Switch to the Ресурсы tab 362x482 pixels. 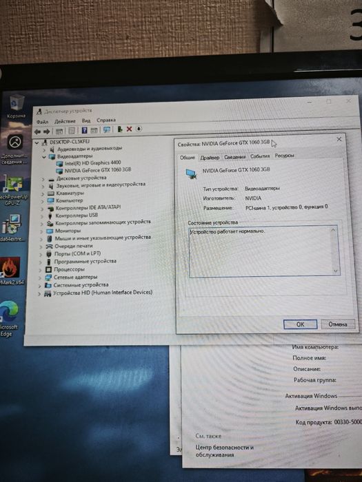pyautogui.click(x=284, y=156)
